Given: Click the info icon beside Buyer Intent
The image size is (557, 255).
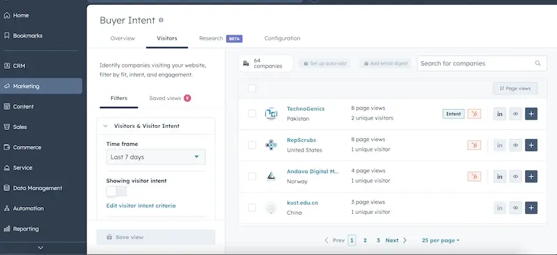Looking at the screenshot, I should click(x=161, y=20).
